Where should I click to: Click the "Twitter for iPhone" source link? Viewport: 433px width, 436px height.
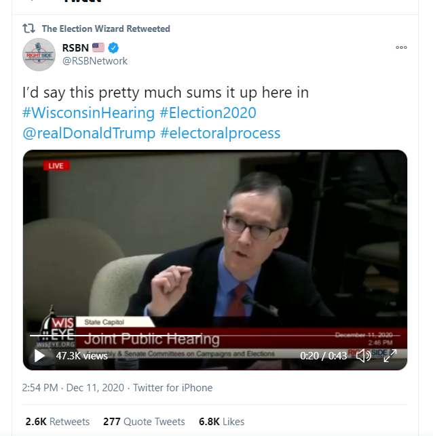click(x=172, y=388)
